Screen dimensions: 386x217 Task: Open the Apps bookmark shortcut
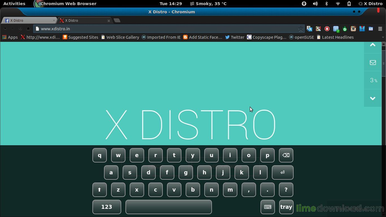[10, 37]
